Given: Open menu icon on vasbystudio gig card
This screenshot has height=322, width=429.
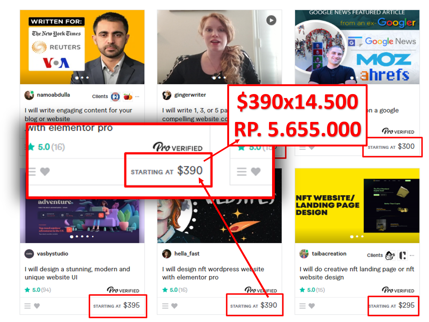Looking at the screenshot, I should coord(28,306).
